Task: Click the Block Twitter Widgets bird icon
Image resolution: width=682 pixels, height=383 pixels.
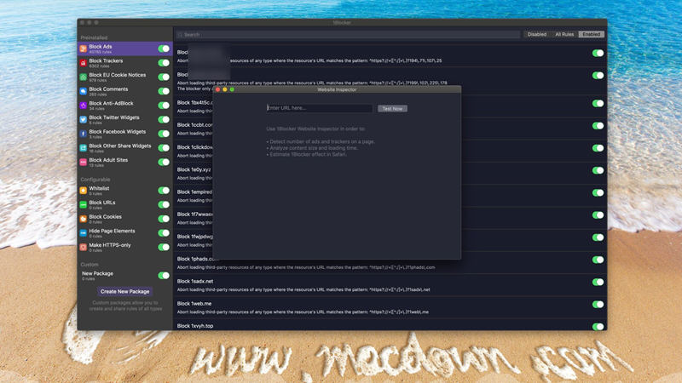Action: (x=83, y=119)
